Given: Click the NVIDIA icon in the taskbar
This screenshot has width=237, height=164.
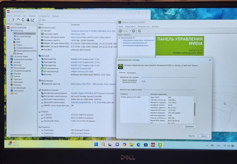Looking at the screenshot, I should (x=160, y=145).
